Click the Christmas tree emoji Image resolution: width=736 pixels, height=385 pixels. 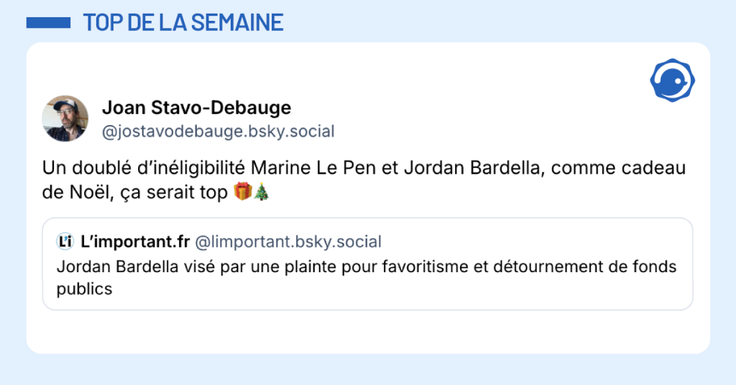pos(261,192)
